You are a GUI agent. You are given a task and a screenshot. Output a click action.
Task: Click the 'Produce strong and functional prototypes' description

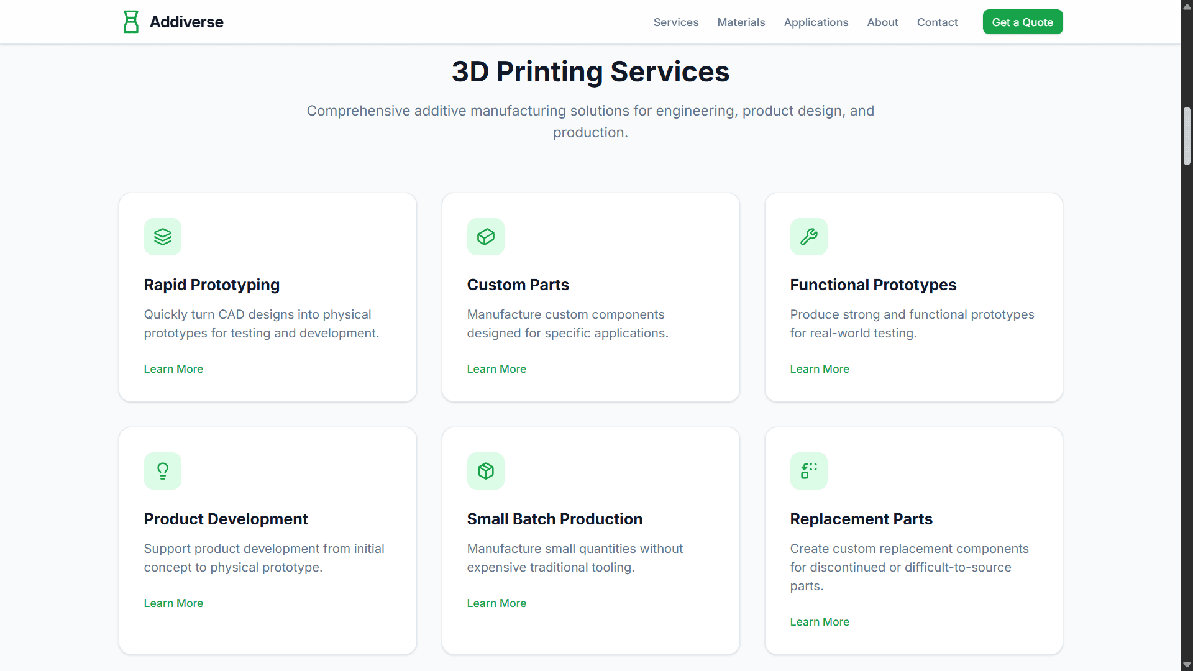pos(912,324)
